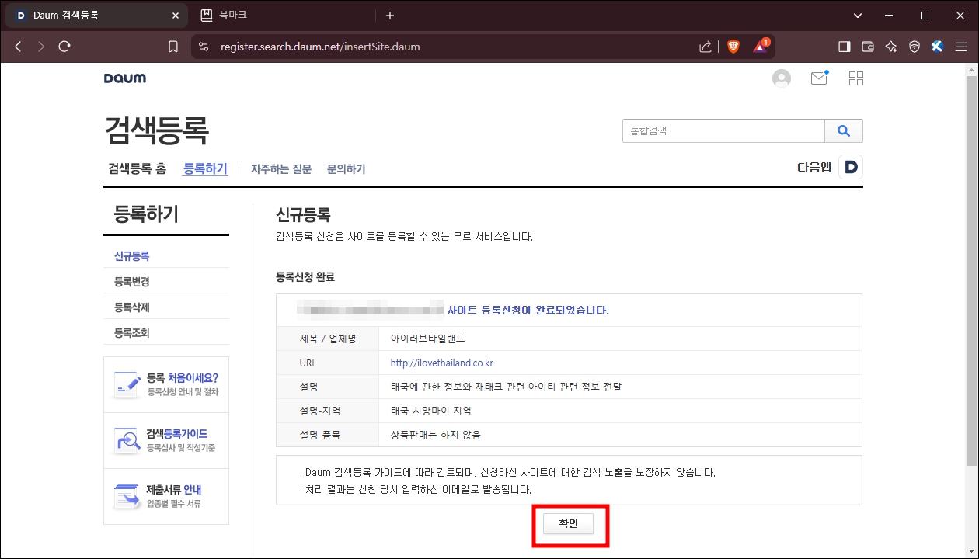
Task: Open the 제출서류 안내 banner
Action: click(x=166, y=496)
